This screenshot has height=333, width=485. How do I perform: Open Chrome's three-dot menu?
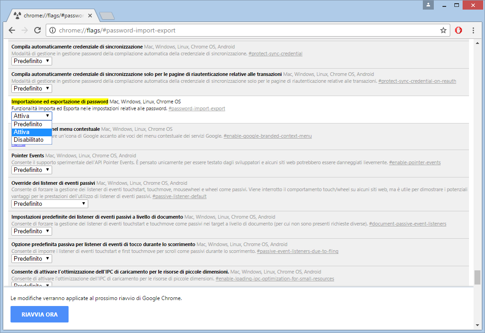[x=473, y=30]
